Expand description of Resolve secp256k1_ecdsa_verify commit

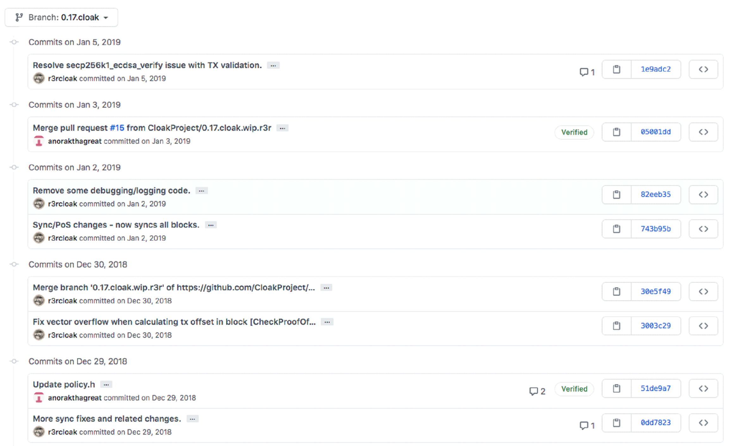pos(273,66)
